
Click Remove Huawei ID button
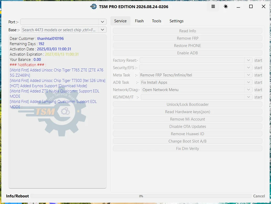tap(187, 134)
